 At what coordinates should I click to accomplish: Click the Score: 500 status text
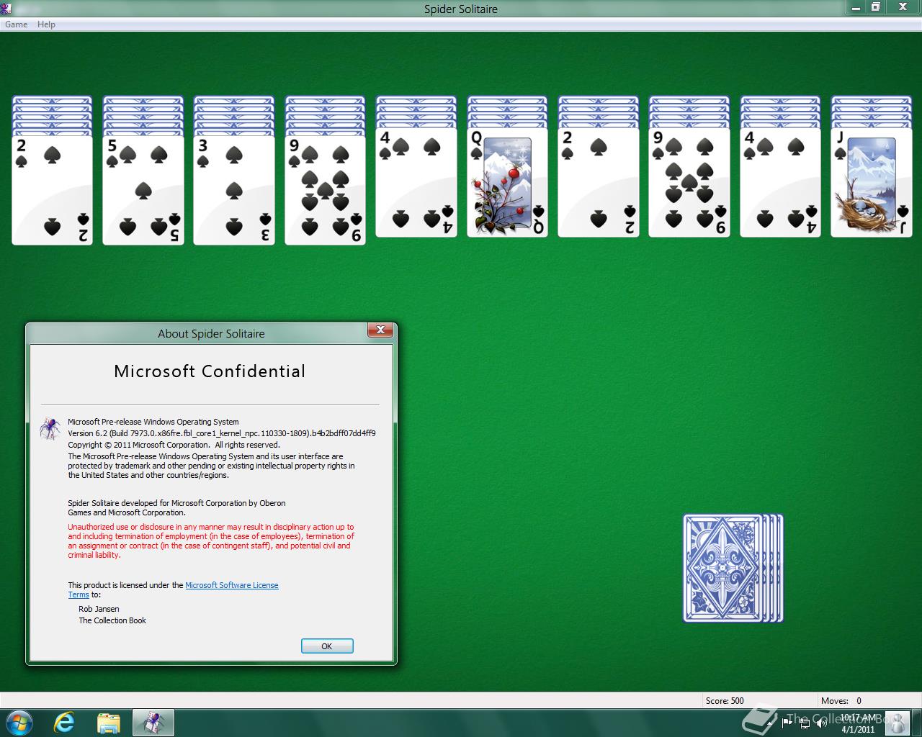pyautogui.click(x=725, y=700)
